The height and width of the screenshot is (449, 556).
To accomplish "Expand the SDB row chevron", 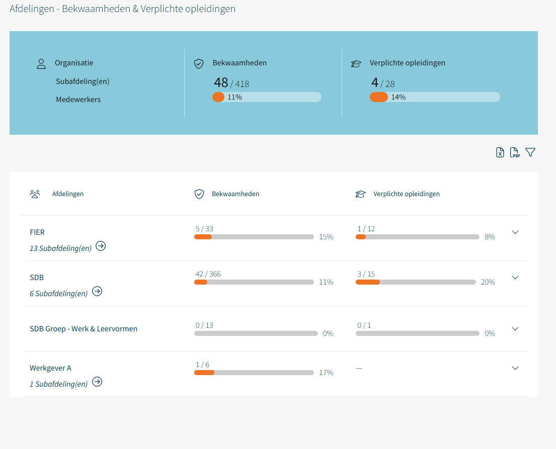I will pyautogui.click(x=515, y=278).
